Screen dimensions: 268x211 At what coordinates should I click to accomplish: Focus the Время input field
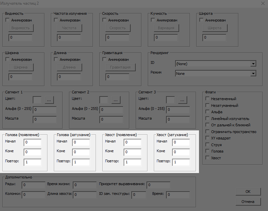(178, 195)
